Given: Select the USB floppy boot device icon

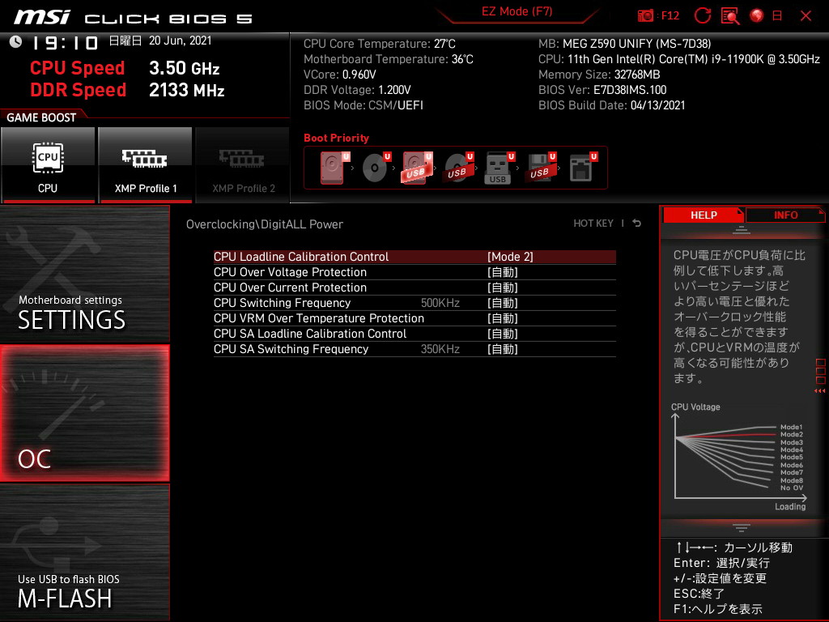Looking at the screenshot, I should pyautogui.click(x=540, y=168).
